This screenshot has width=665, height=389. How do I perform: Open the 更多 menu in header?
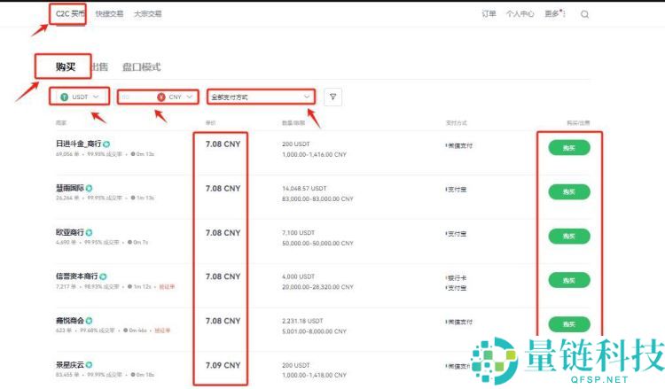552,14
